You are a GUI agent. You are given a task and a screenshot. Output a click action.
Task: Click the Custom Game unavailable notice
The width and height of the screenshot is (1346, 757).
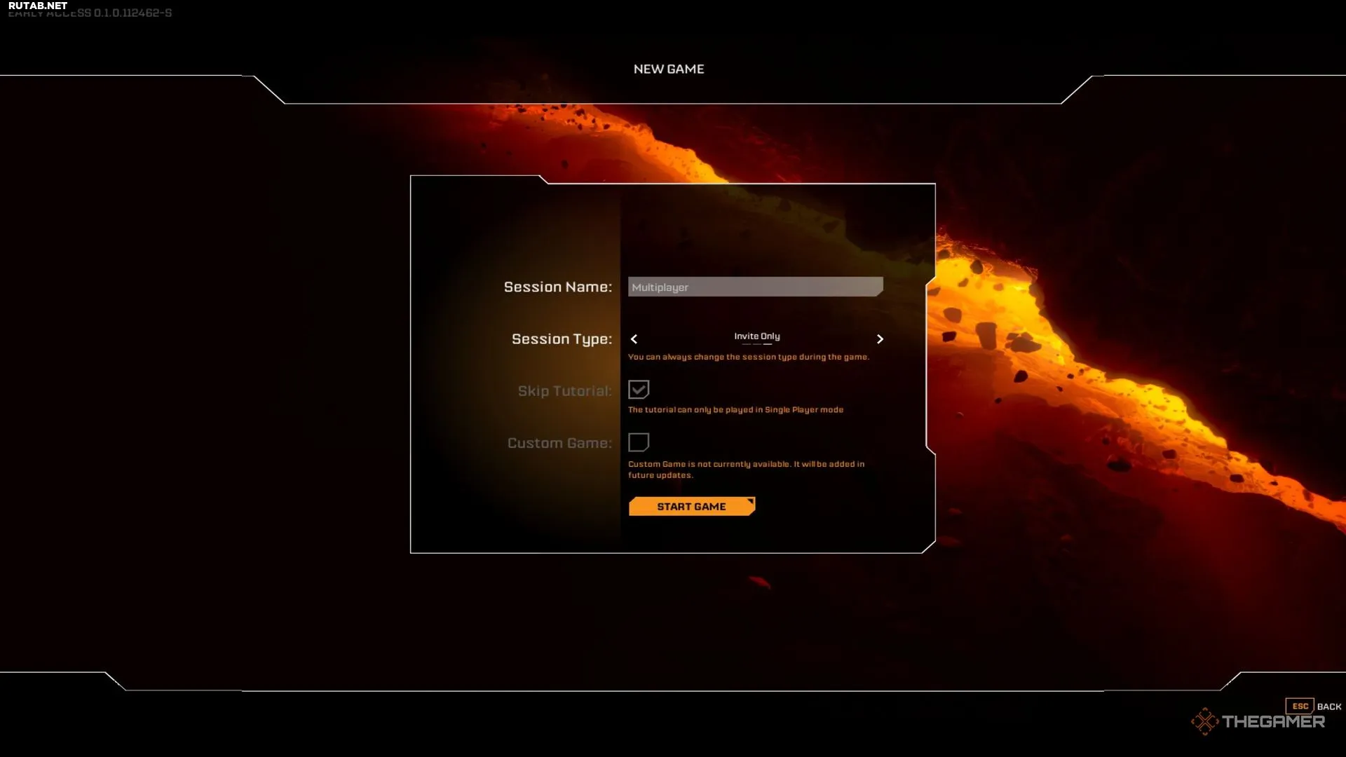[x=745, y=469]
